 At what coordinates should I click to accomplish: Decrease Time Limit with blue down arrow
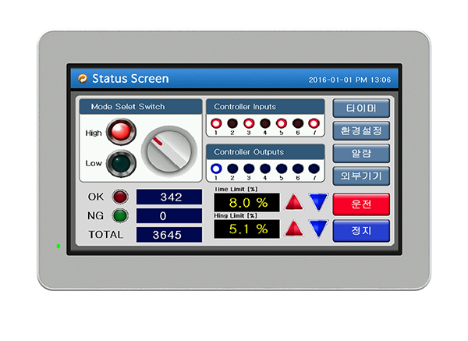coord(318,203)
